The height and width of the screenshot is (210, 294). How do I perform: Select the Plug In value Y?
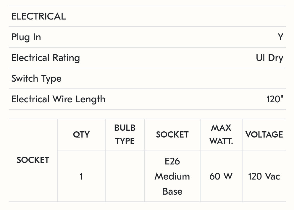click(280, 37)
